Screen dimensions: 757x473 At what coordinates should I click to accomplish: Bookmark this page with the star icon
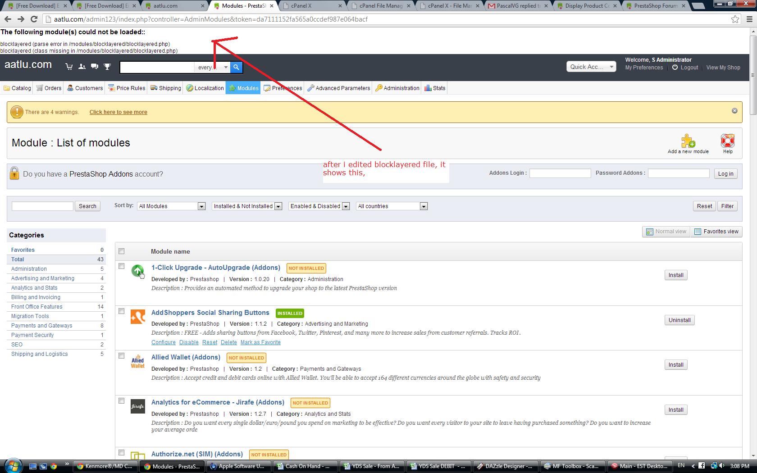(735, 19)
